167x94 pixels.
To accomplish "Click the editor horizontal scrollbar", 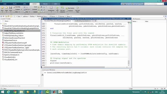I will pos(74,67).
